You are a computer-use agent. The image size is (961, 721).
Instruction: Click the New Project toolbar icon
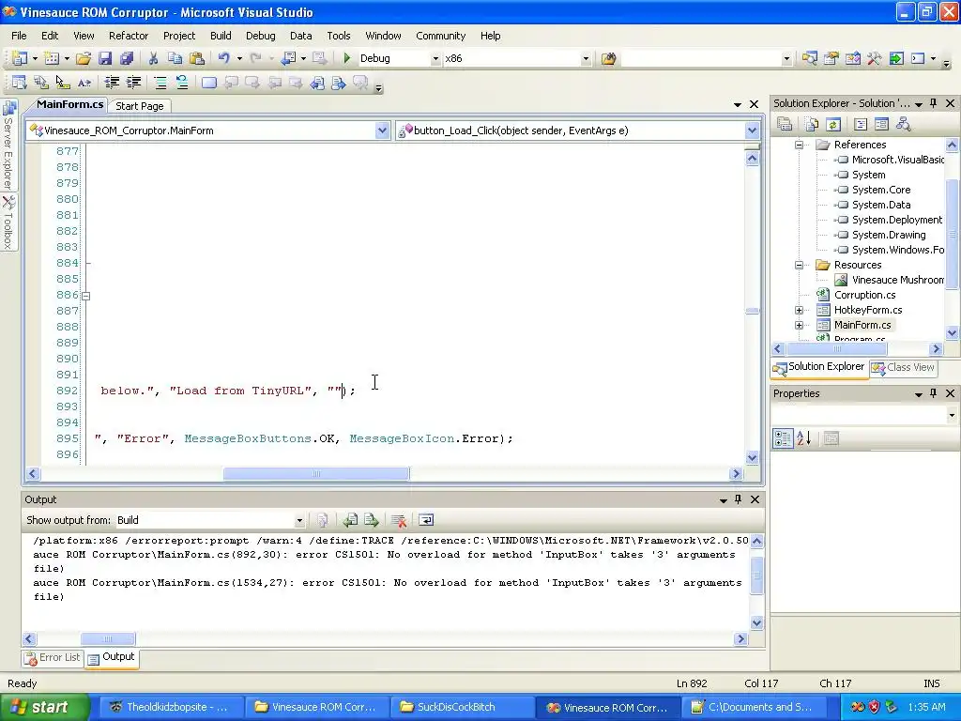[x=20, y=58]
